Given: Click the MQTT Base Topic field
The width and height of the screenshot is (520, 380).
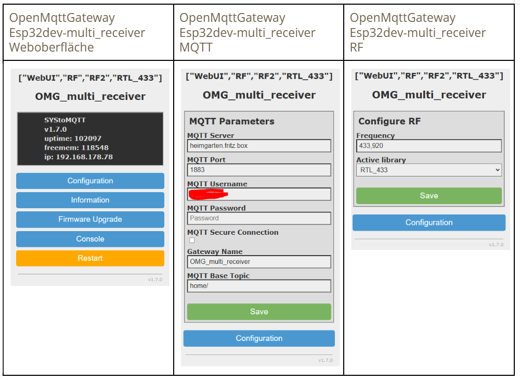Looking at the screenshot, I should coord(259,286).
